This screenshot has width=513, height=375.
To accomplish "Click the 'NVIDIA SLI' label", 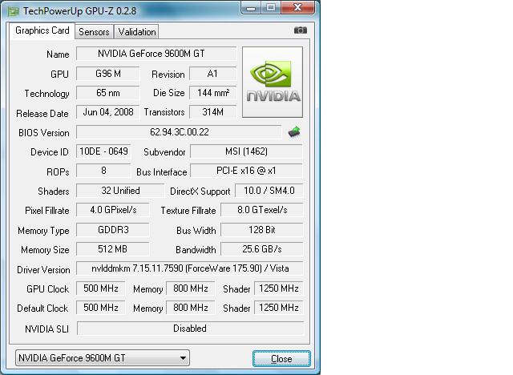I will coord(46,329).
